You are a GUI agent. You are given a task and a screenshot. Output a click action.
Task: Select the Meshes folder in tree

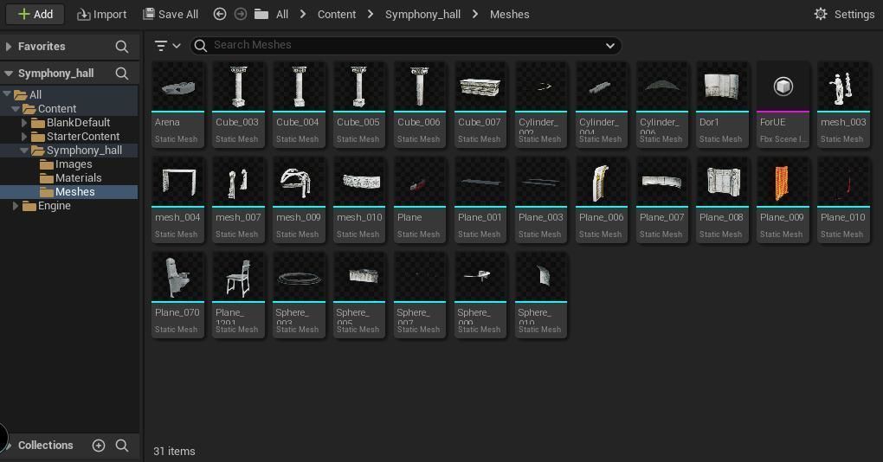click(75, 192)
